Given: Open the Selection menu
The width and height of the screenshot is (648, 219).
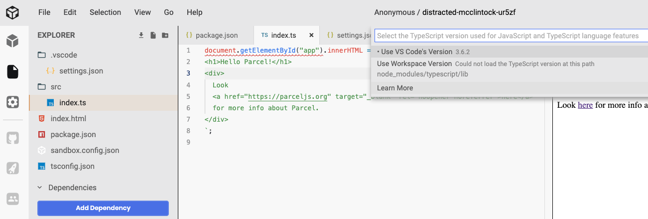Looking at the screenshot, I should click(x=105, y=12).
